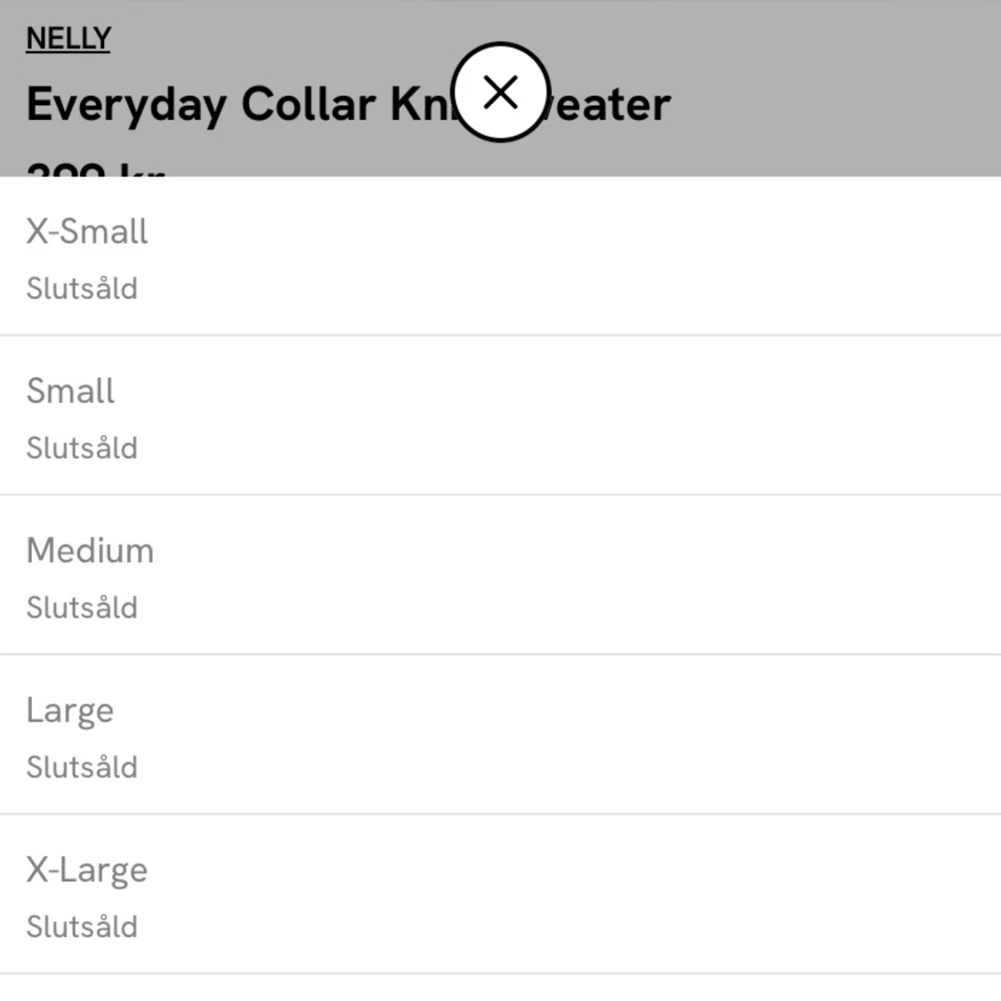Open the NELLY brand link
This screenshot has width=1001, height=1001.
pos(69,39)
